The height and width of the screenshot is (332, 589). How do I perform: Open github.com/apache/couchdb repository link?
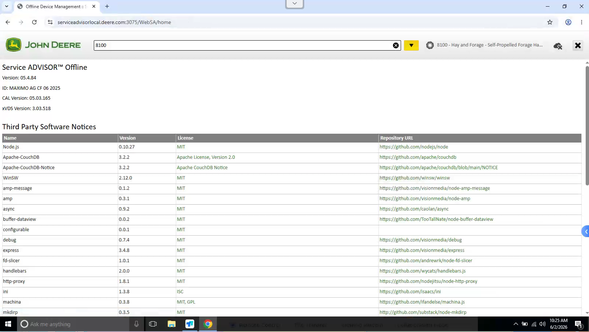click(x=418, y=157)
